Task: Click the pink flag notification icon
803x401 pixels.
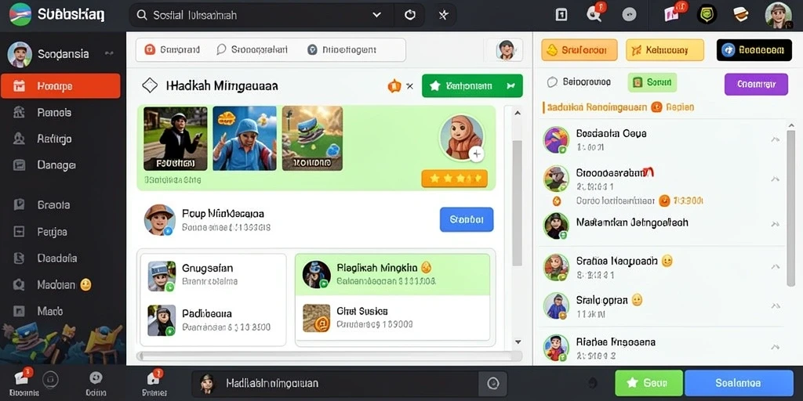Action: point(673,13)
